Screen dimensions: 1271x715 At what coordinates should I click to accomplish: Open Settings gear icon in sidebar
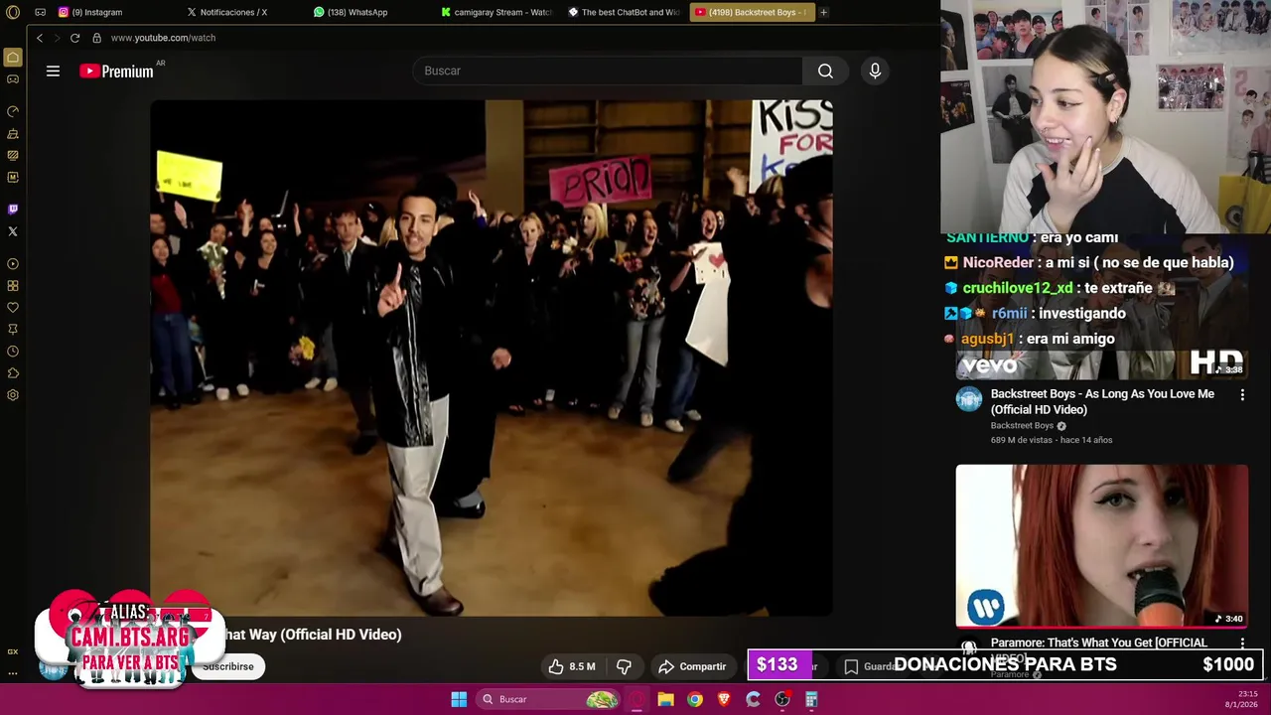pos(13,395)
